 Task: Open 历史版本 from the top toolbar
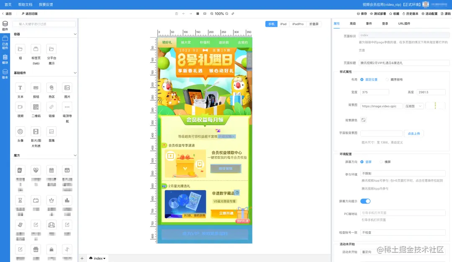click(412, 13)
